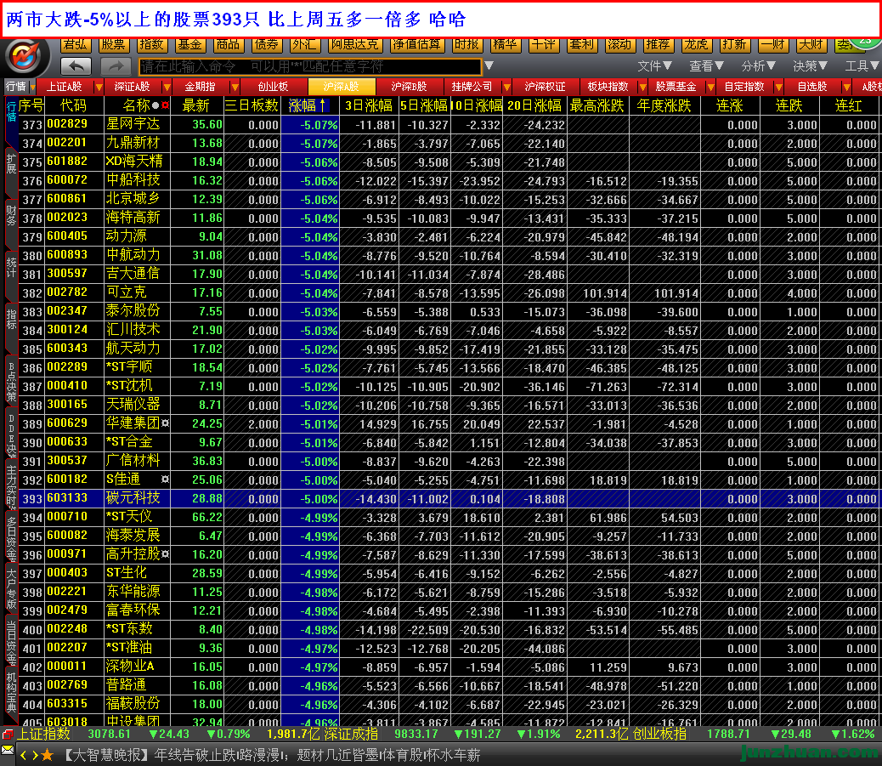
Task: Click the round red-blue application logo
Action: 23,57
